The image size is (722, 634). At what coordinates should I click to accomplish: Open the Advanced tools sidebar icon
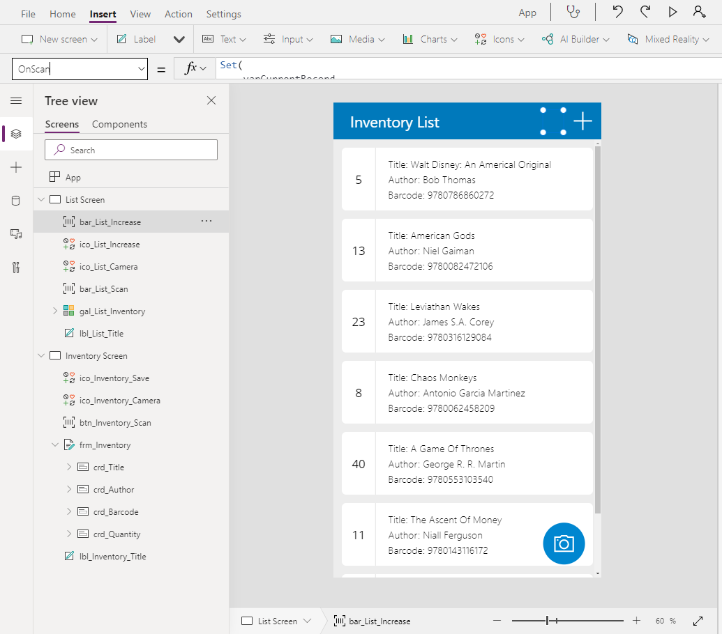[x=16, y=268]
